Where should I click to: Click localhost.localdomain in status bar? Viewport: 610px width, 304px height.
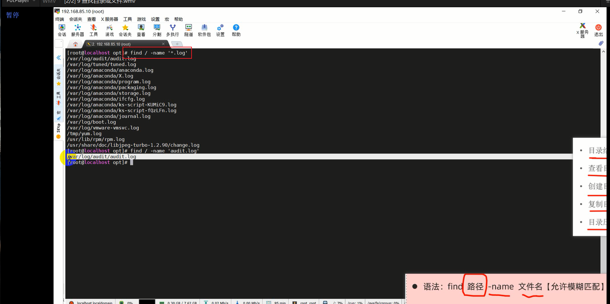coord(91,303)
